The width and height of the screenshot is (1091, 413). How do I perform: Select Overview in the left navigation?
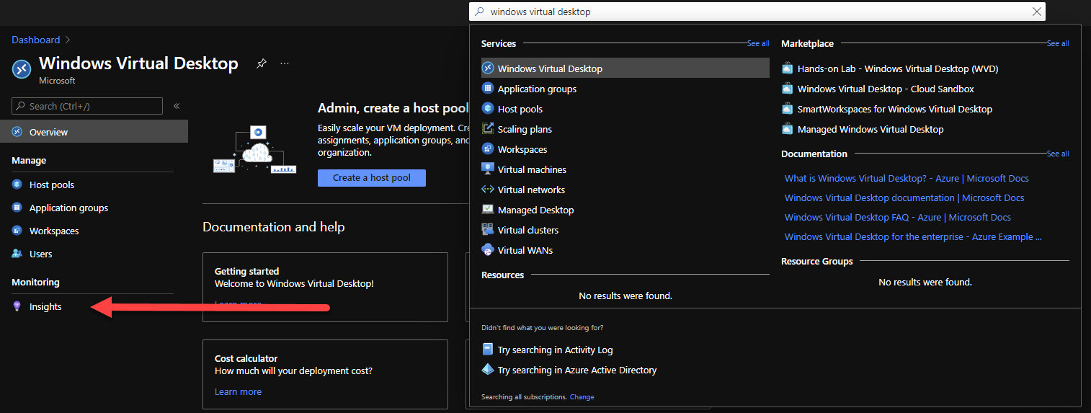point(48,132)
